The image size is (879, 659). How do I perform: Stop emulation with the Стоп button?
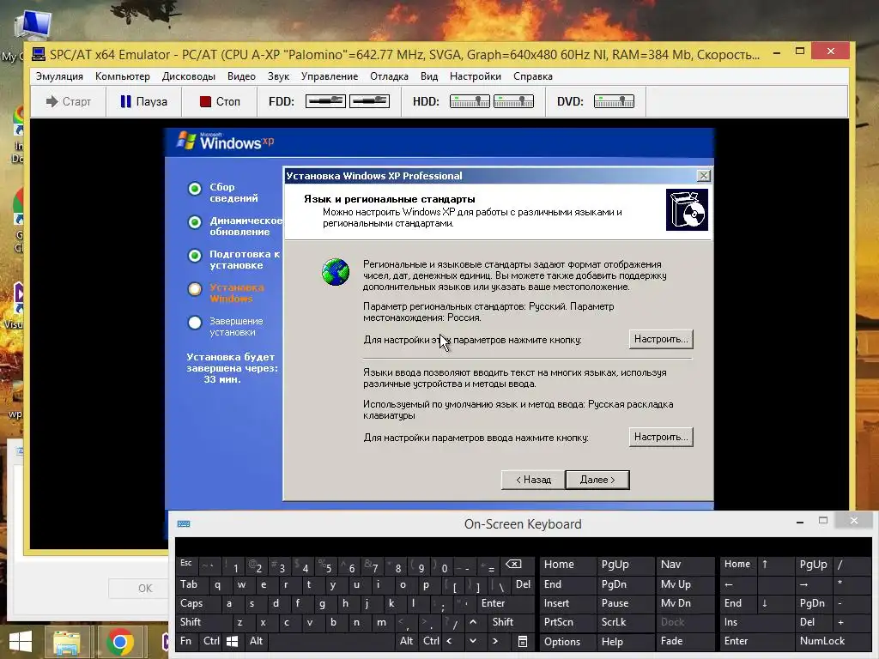click(219, 101)
